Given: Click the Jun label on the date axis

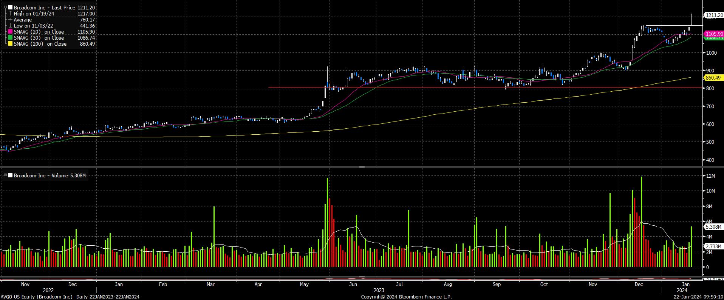Looking at the screenshot, I should point(353,284).
